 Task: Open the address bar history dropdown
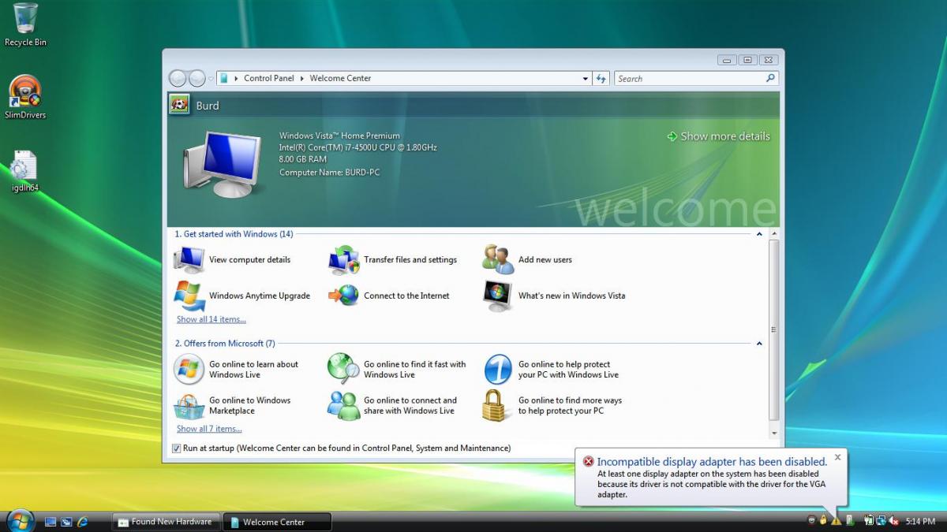tap(585, 78)
